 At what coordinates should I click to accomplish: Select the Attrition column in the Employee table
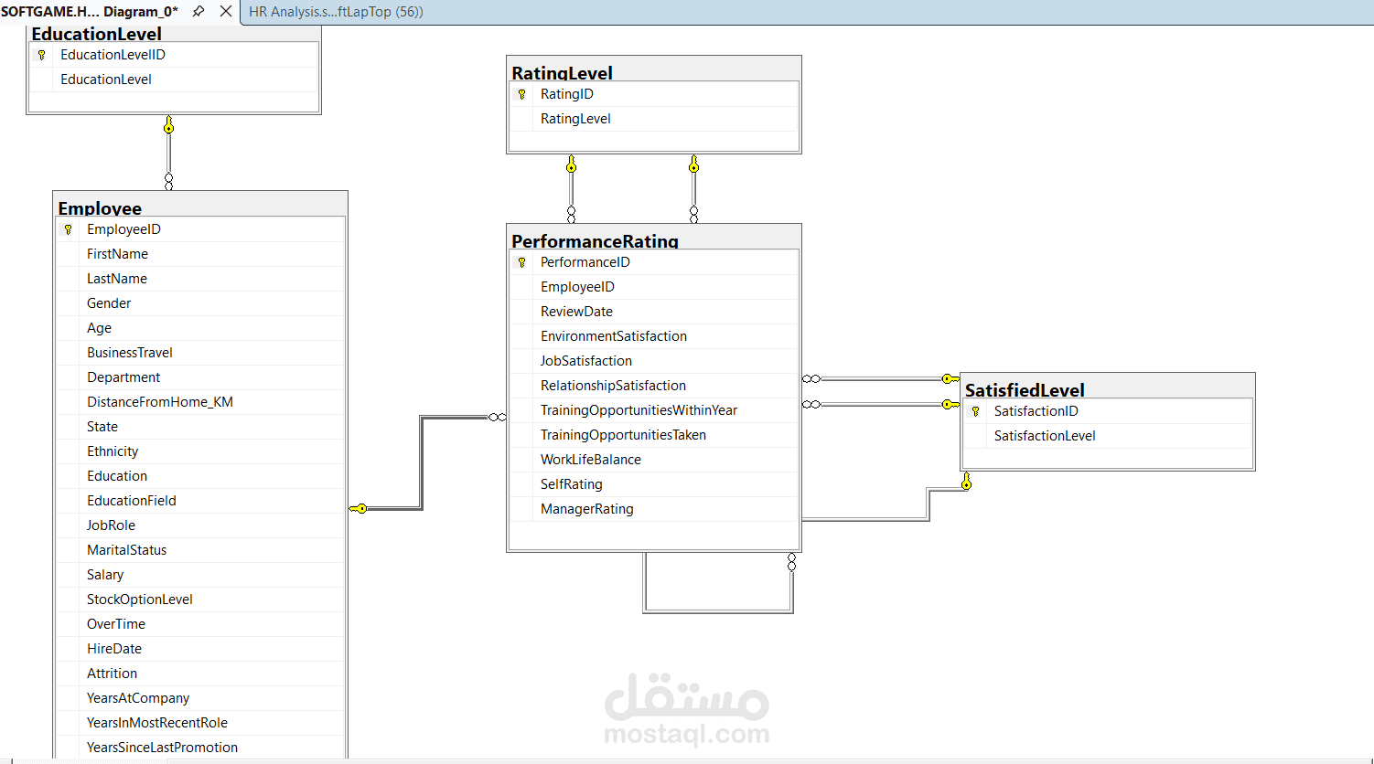[x=112, y=673]
